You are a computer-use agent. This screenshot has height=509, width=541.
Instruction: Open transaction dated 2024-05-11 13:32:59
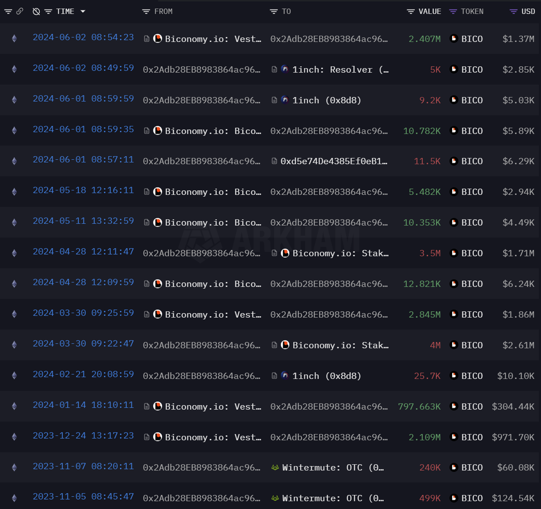[83, 221]
